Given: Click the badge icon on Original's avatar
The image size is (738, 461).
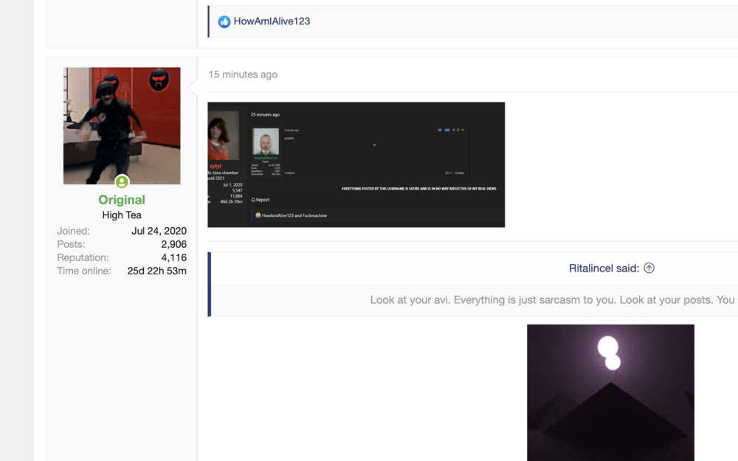Looking at the screenshot, I should [159, 80].
